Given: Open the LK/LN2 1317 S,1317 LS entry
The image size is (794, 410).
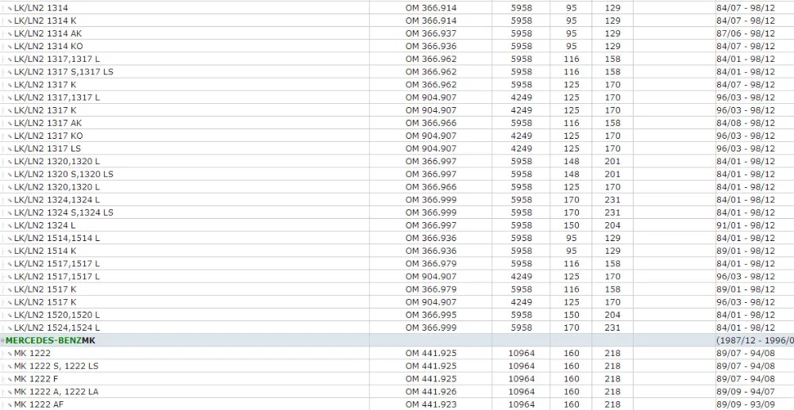Looking at the screenshot, I should tap(64, 72).
